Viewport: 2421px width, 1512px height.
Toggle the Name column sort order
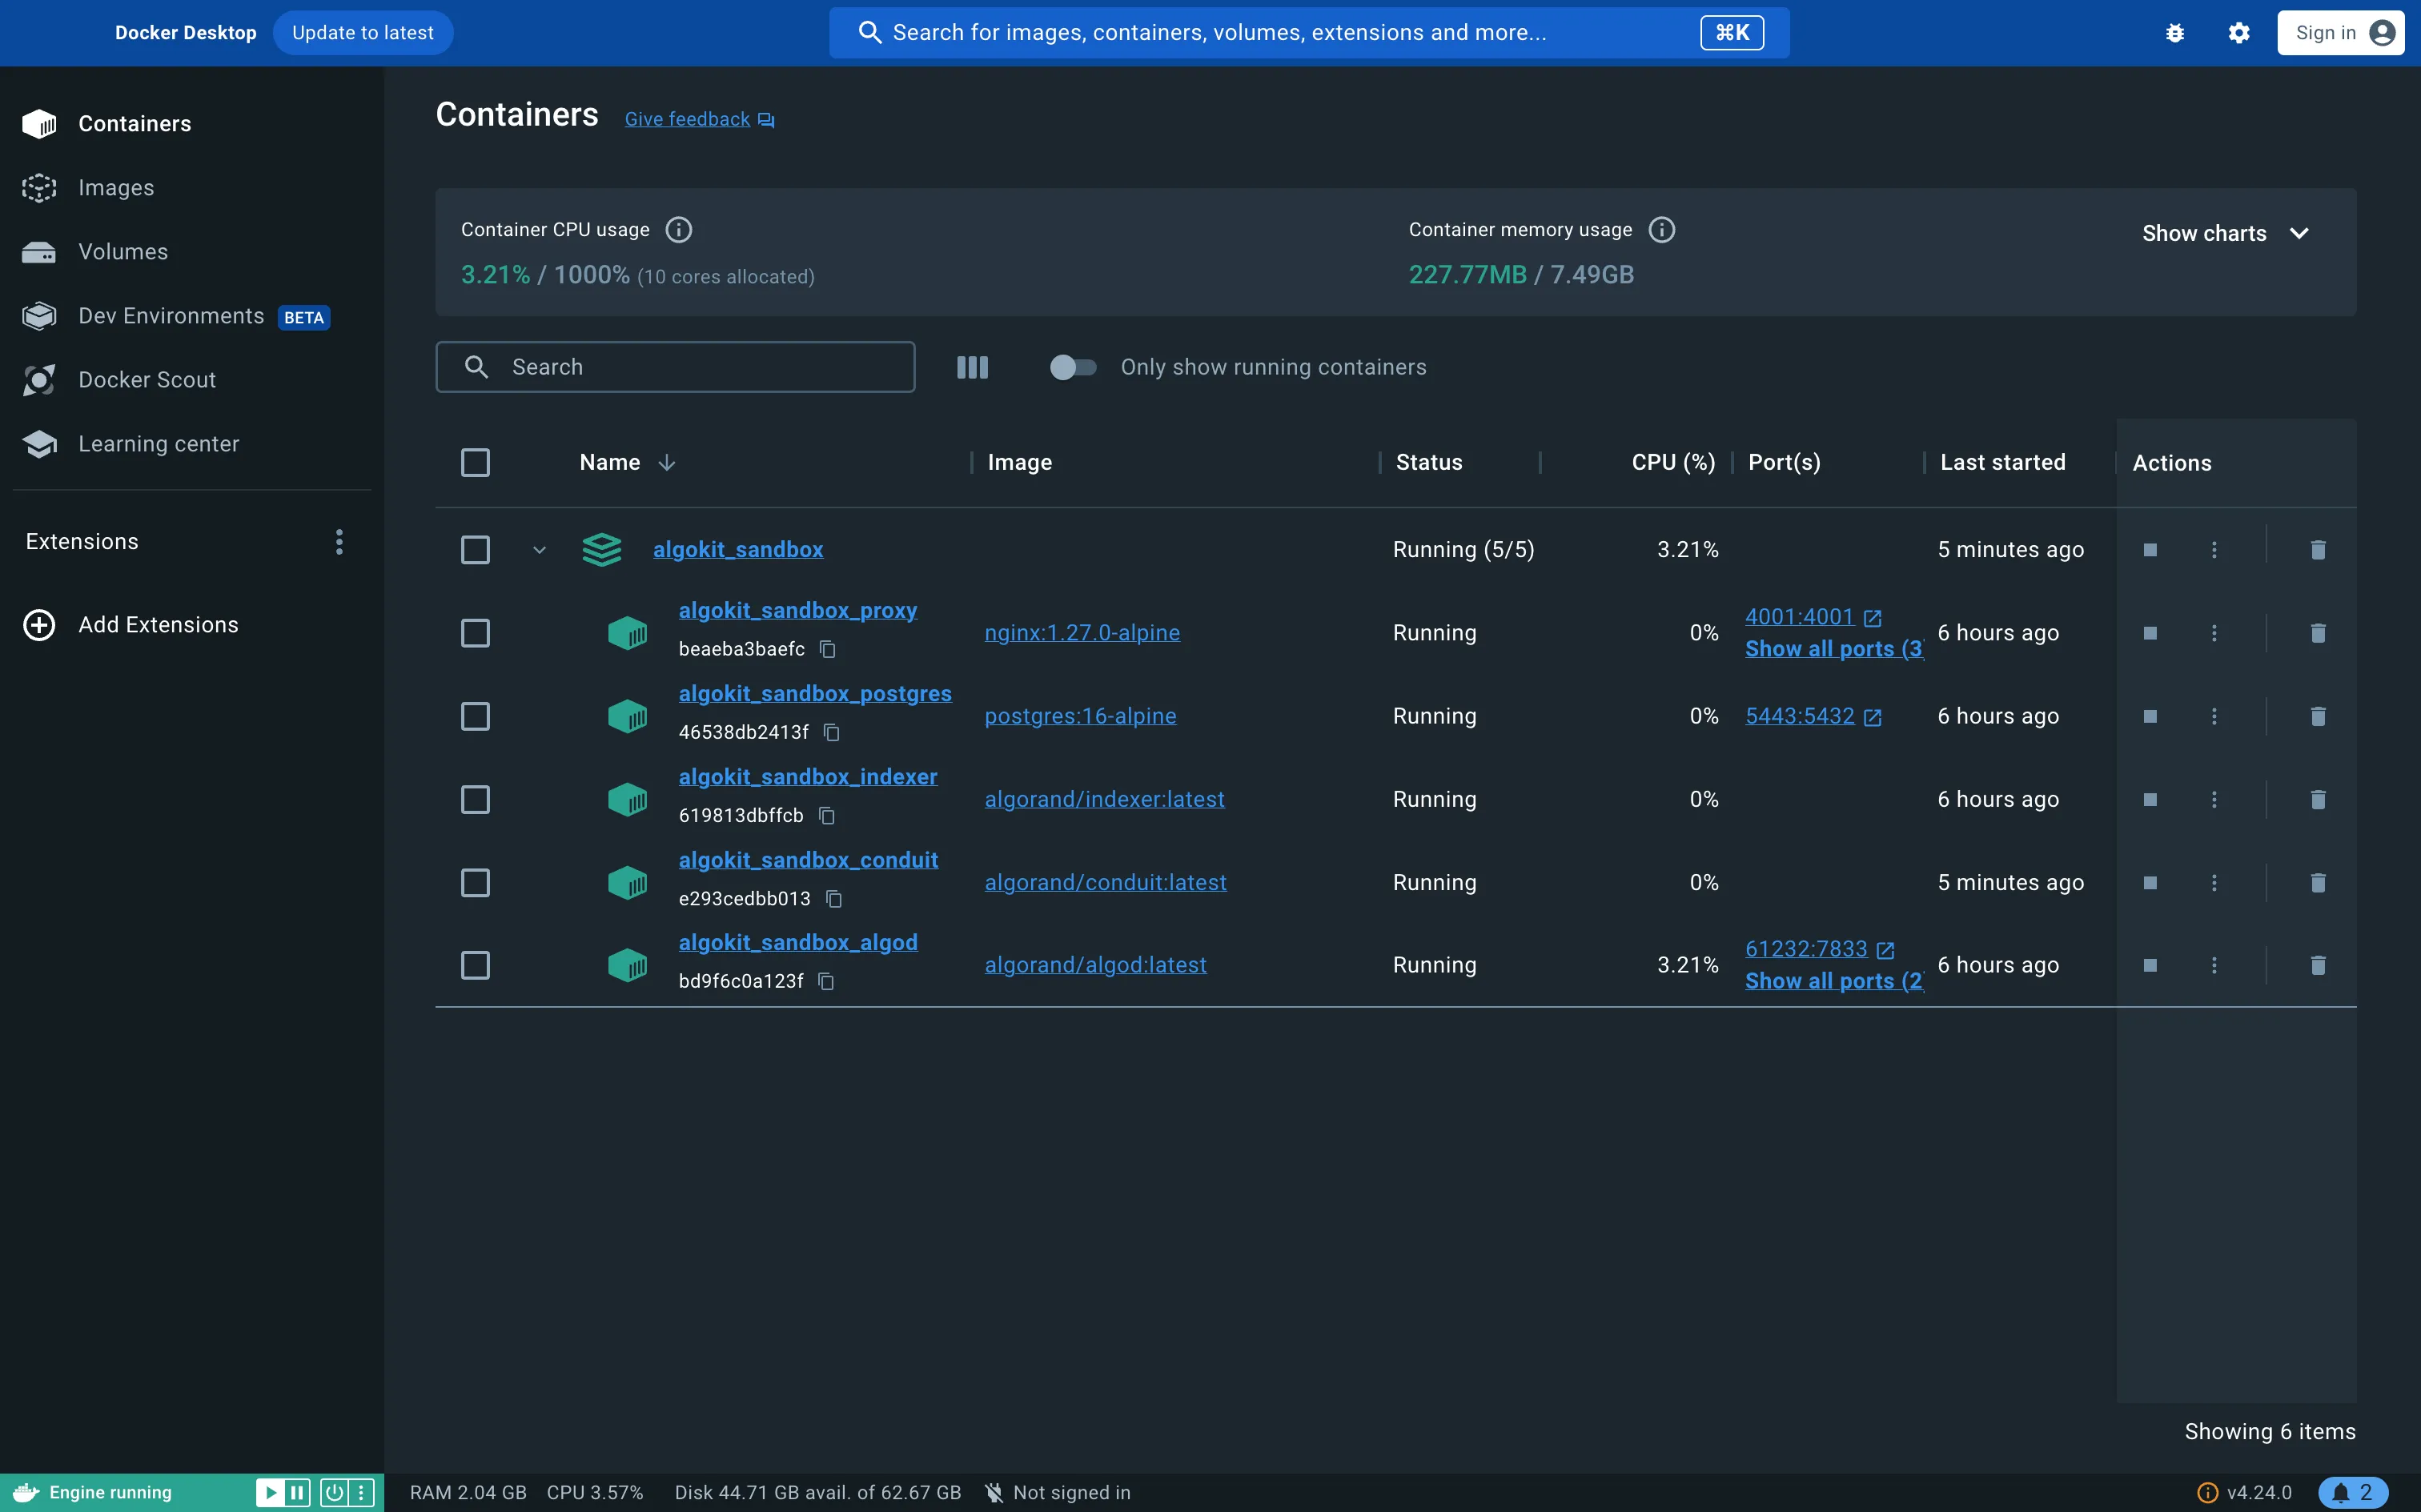point(666,462)
